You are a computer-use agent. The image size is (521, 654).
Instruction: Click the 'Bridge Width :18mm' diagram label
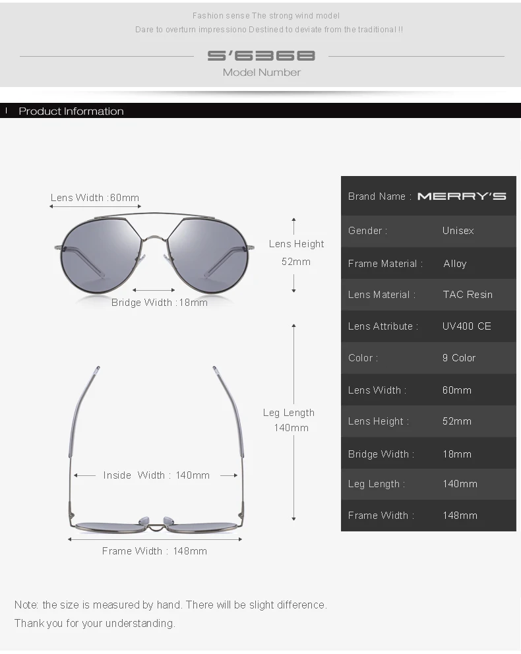(x=160, y=303)
